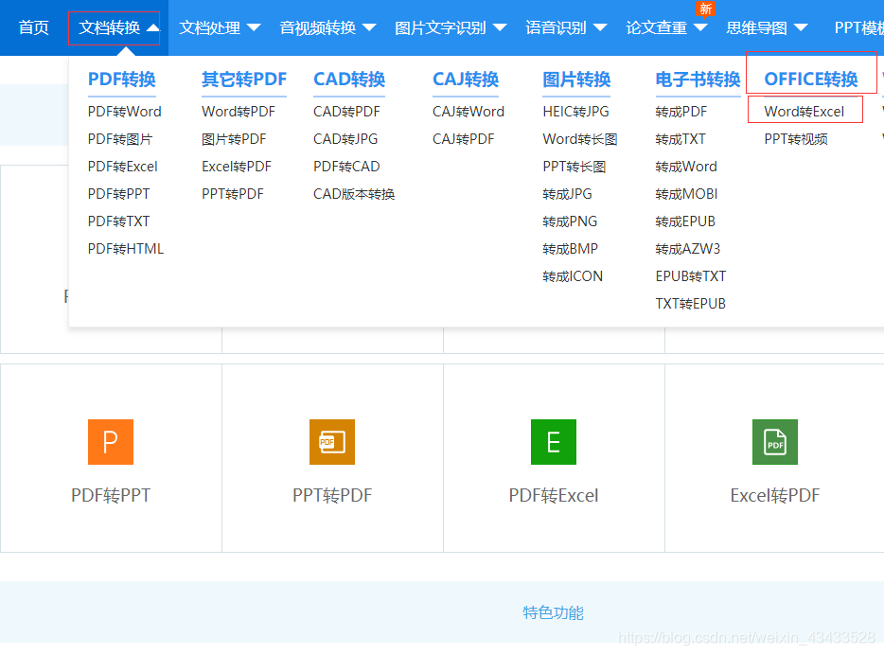Select EPUB转TXT option
The image size is (884, 655).
tap(691, 276)
